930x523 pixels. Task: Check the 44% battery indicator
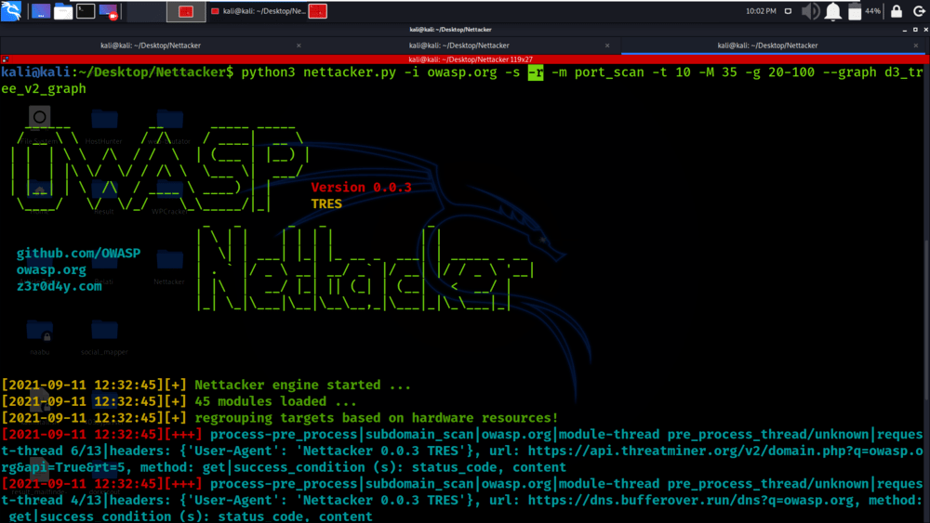point(864,11)
